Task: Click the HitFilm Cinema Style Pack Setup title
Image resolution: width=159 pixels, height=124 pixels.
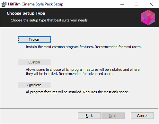Action: point(36,4)
